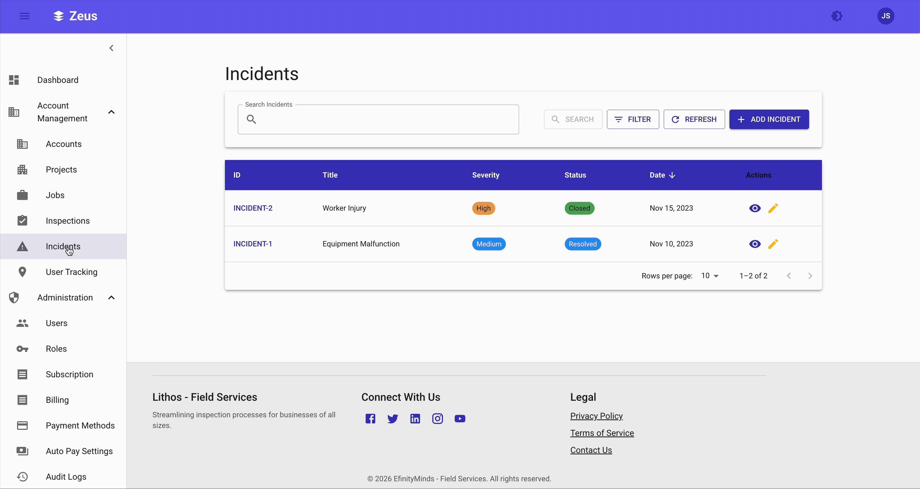Select Dashboard in the sidebar

click(x=58, y=80)
